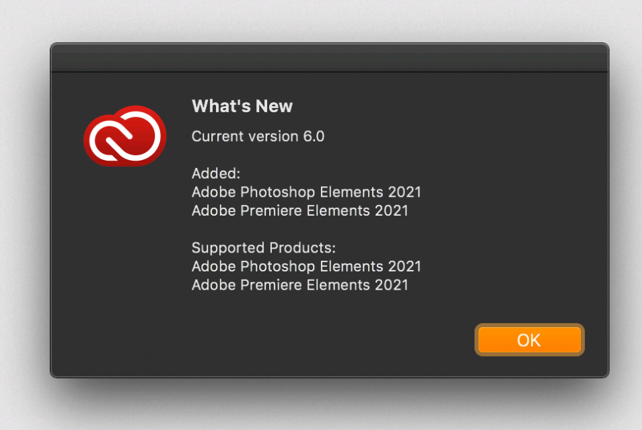Click the highlighted default OK control

(529, 340)
